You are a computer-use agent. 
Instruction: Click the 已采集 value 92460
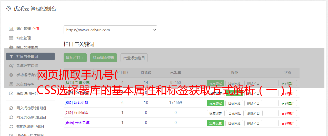[x=176, y=83]
